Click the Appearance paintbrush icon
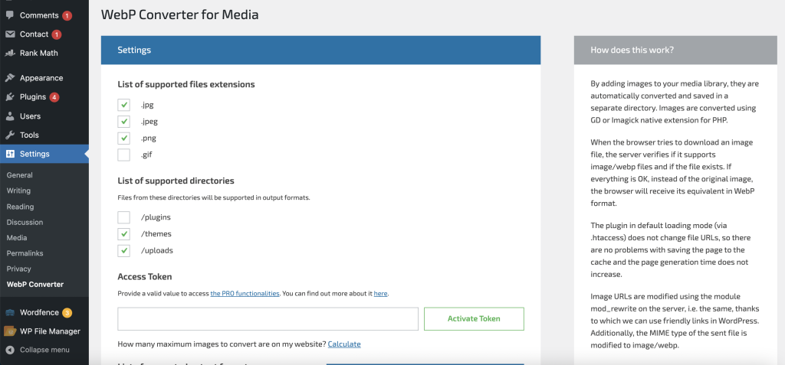 [x=10, y=78]
